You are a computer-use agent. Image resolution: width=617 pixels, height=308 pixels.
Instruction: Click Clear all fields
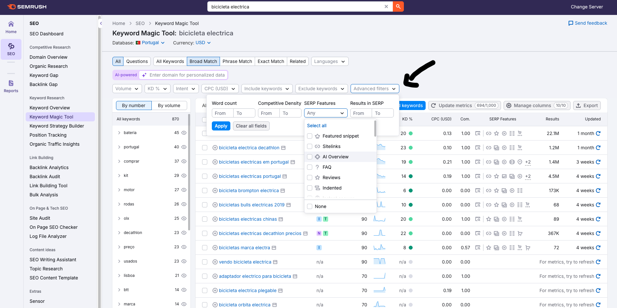click(x=251, y=126)
